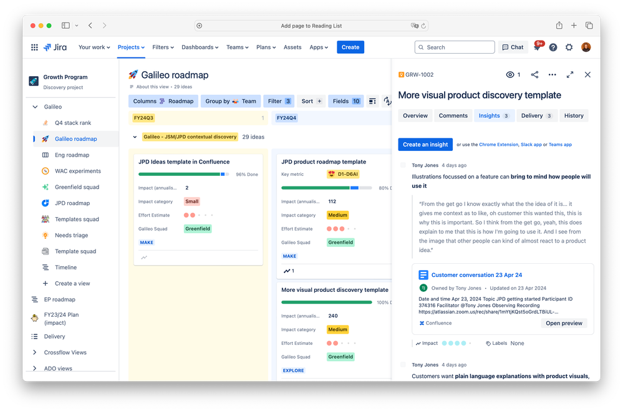Open Greenfield squad view
Viewport: 623px width, 411px height.
[77, 187]
